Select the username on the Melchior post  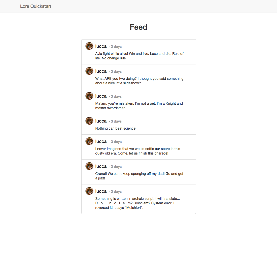[101, 191]
